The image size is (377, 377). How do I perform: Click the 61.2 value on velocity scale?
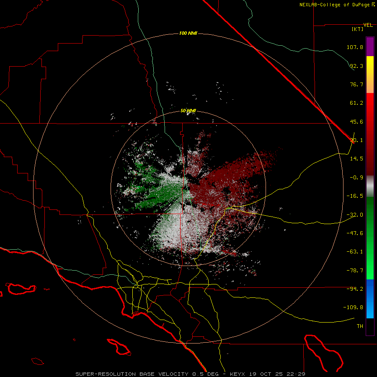[x=356, y=103]
